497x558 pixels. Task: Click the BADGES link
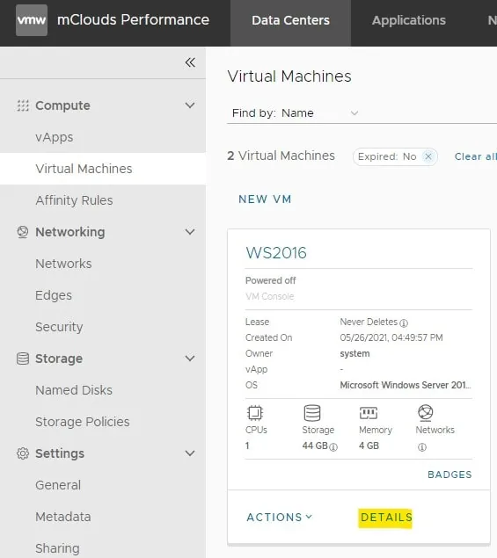pyautogui.click(x=449, y=475)
